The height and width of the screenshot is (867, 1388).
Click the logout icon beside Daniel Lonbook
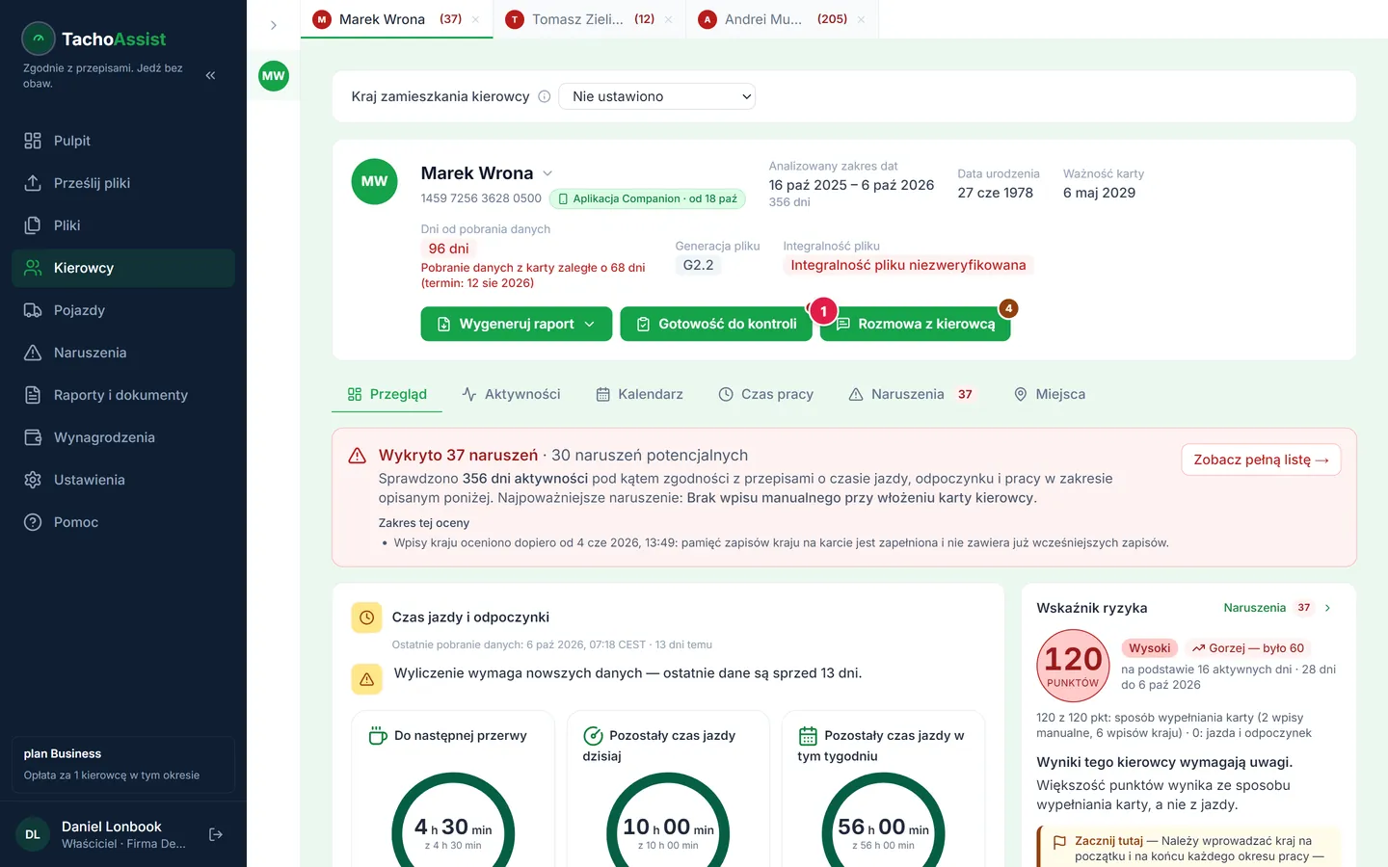216,834
